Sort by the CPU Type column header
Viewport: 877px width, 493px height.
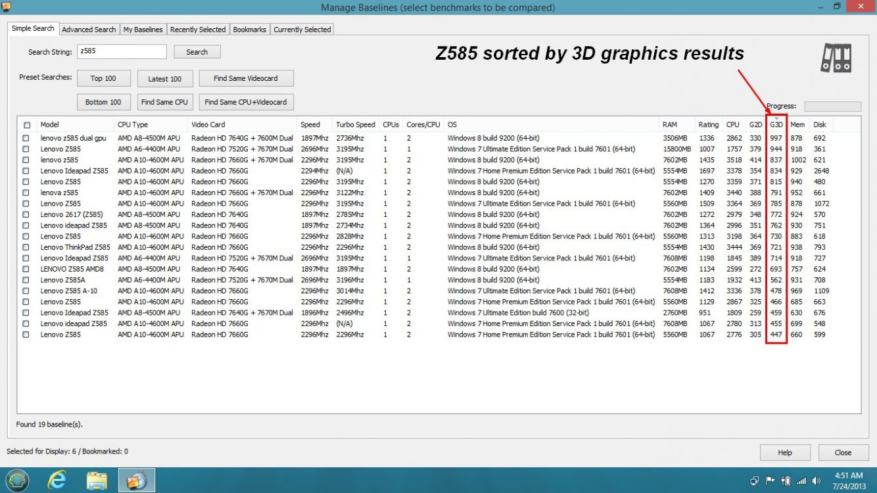[x=151, y=125]
